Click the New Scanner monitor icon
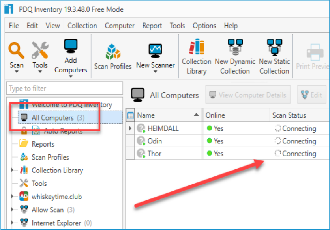This screenshot has width=330, height=230. pos(155,51)
